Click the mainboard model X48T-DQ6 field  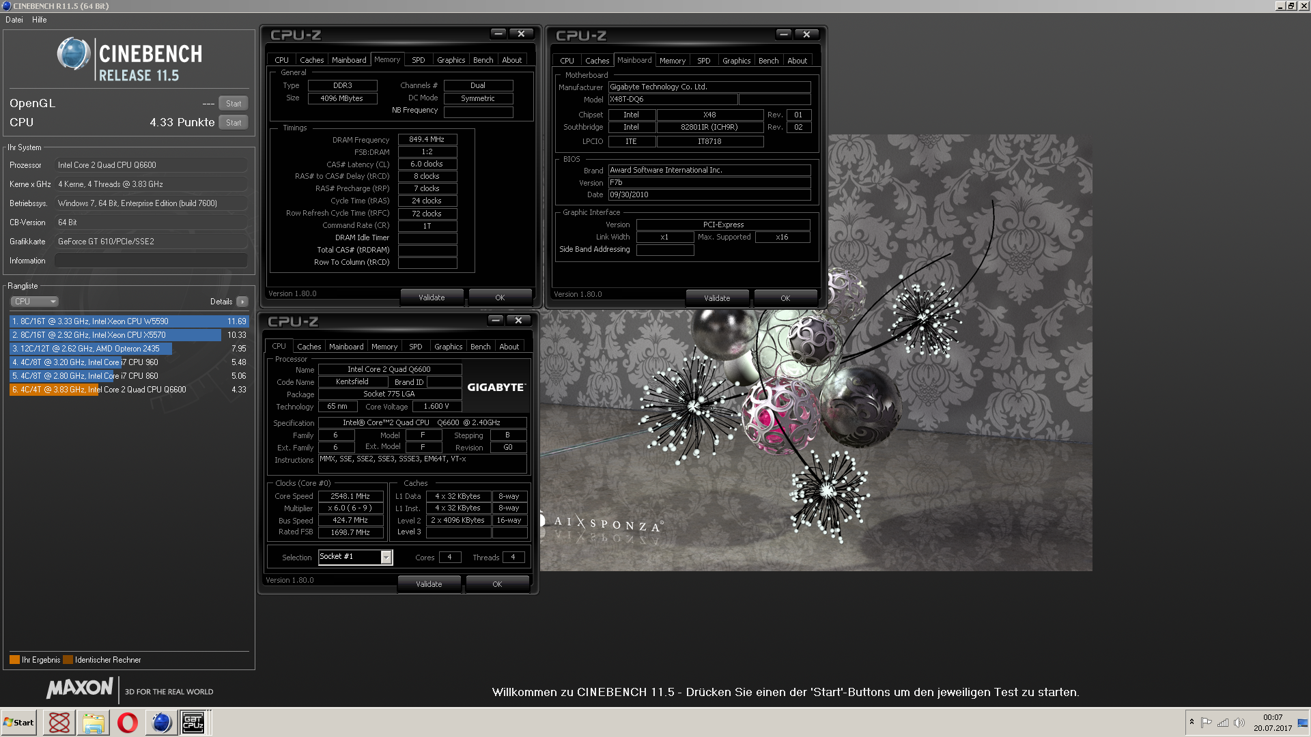click(x=673, y=100)
